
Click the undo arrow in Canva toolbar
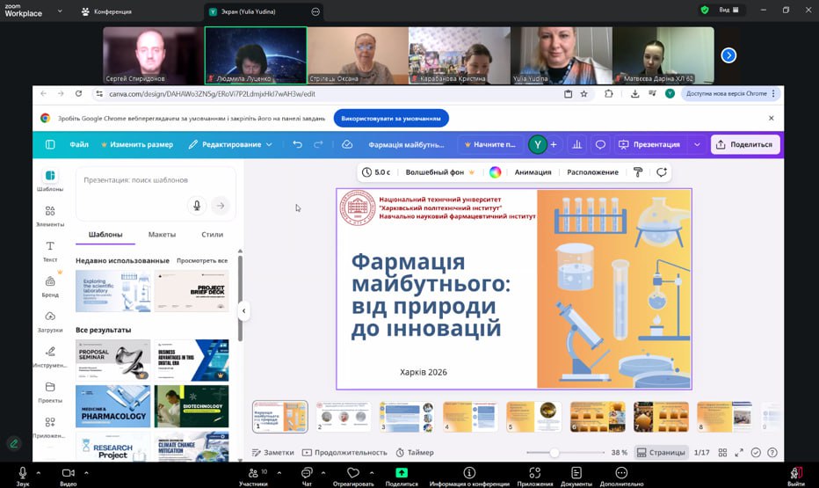pyautogui.click(x=298, y=144)
